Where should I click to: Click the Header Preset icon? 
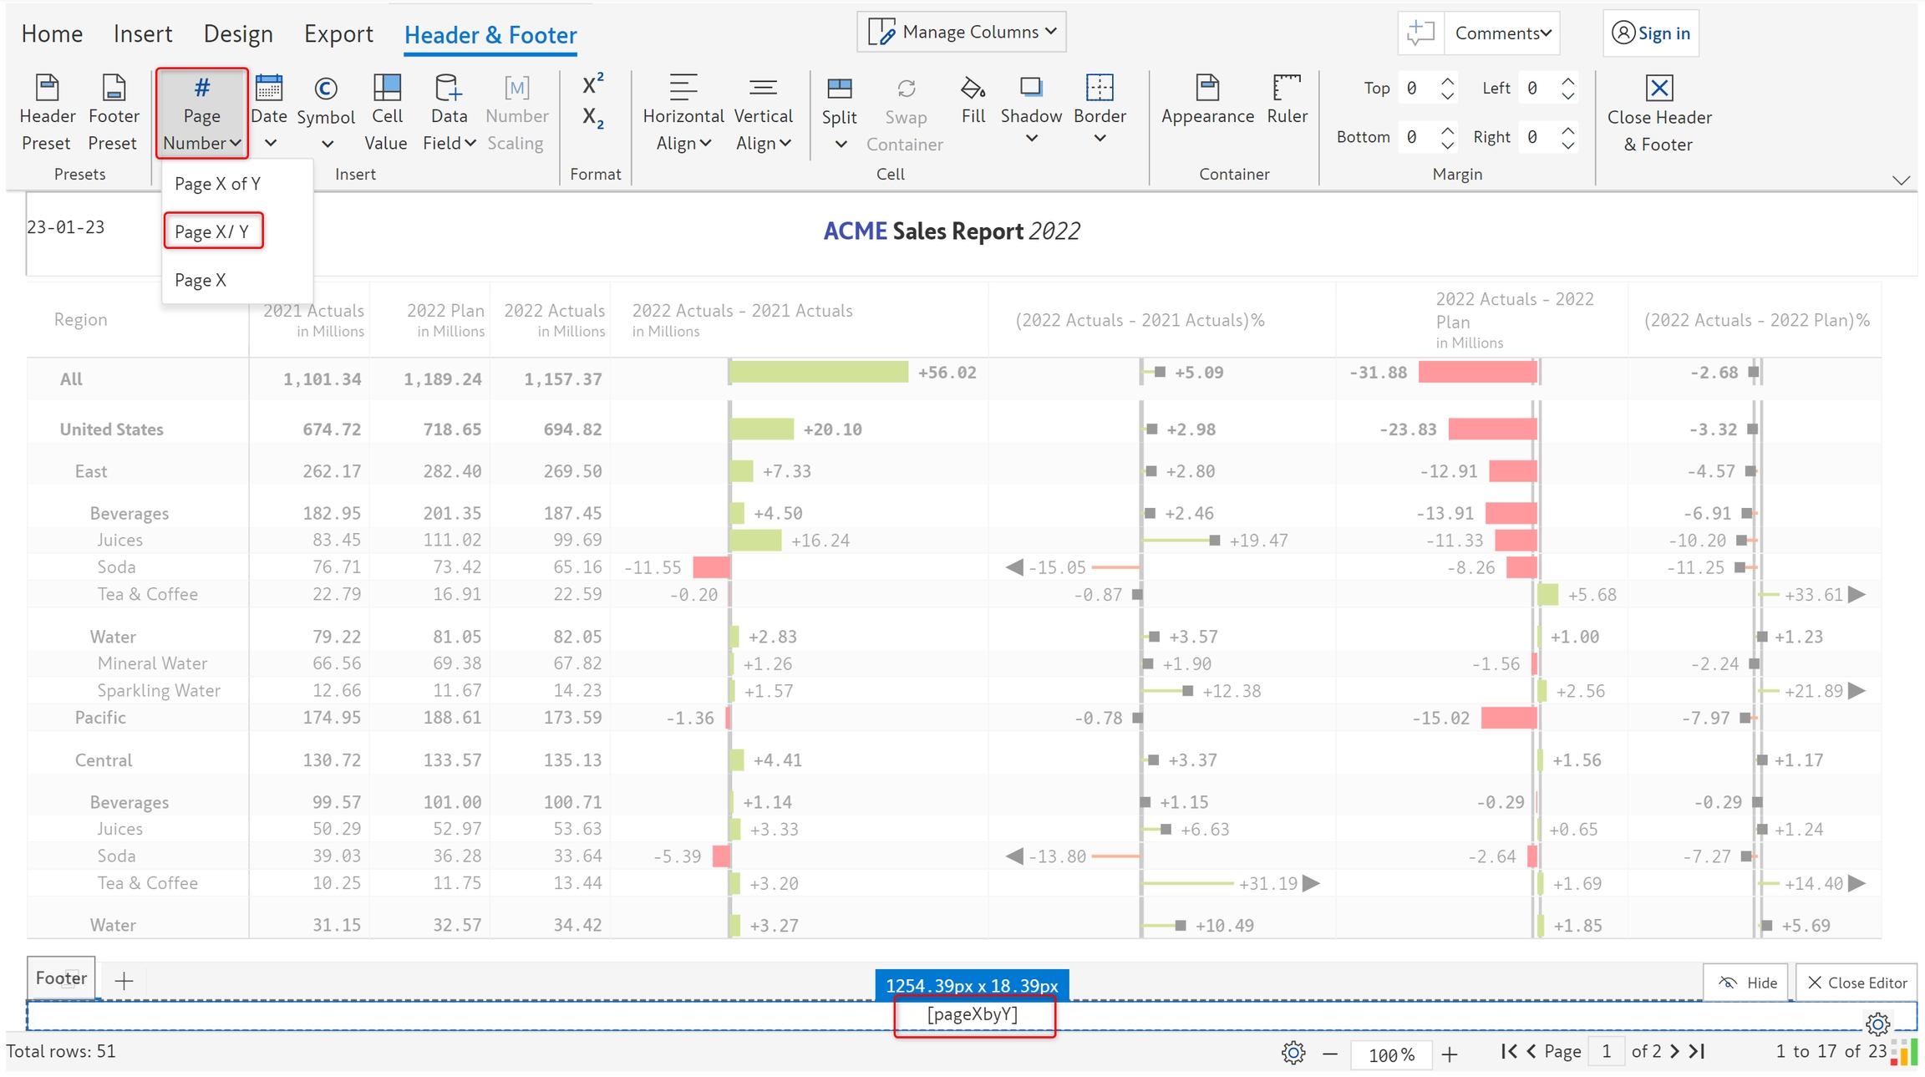click(47, 88)
